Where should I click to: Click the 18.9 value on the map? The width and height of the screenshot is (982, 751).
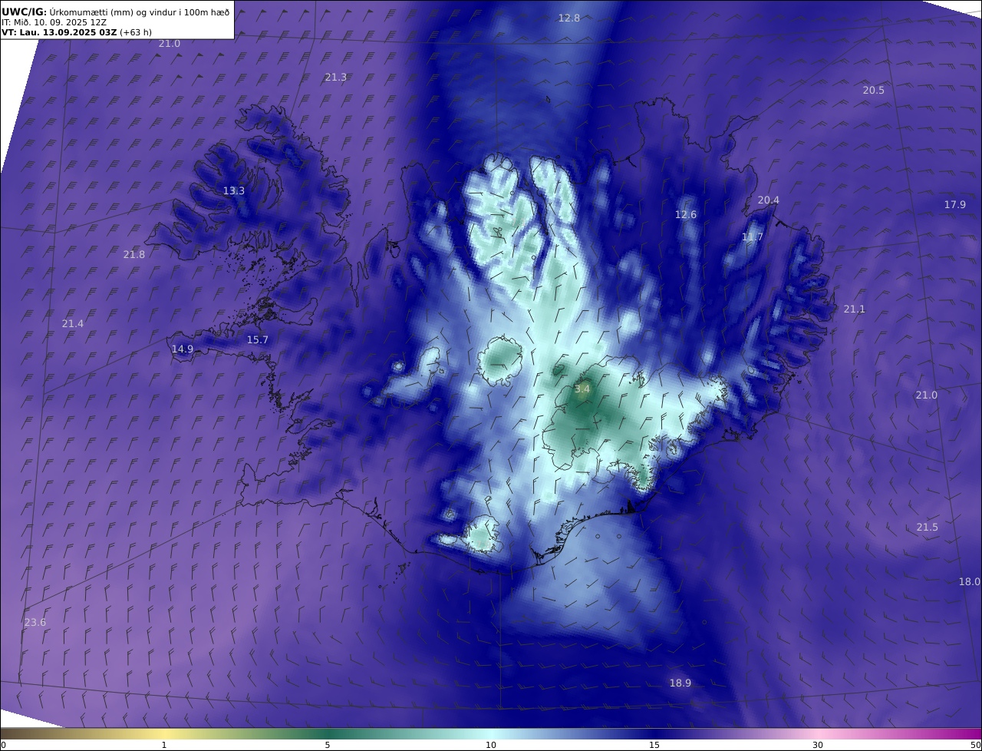tap(680, 683)
